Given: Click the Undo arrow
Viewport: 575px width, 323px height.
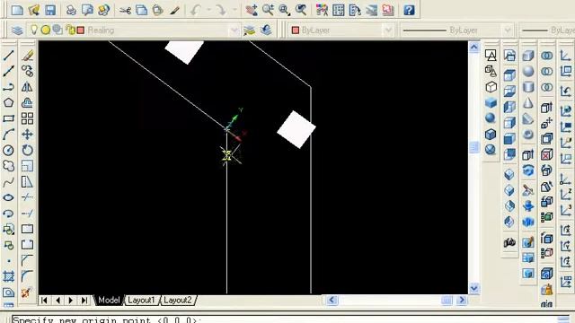Looking at the screenshot, I should [196, 10].
